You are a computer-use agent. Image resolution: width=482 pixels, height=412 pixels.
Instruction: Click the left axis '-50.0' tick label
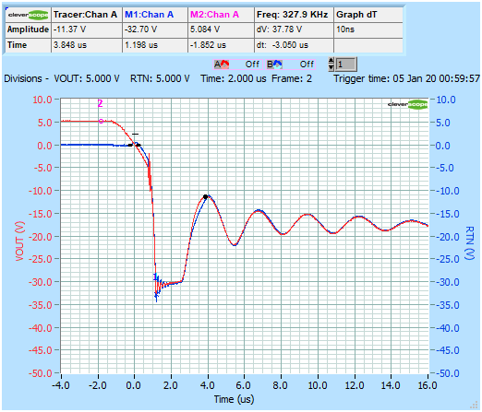pyautogui.click(x=41, y=373)
